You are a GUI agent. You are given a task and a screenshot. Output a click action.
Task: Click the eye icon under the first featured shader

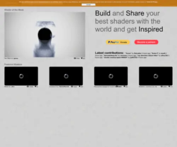point(28,86)
